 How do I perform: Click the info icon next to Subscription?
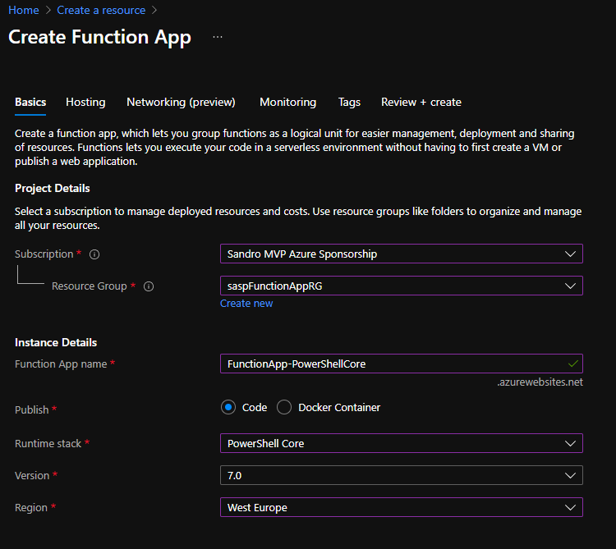pos(94,254)
